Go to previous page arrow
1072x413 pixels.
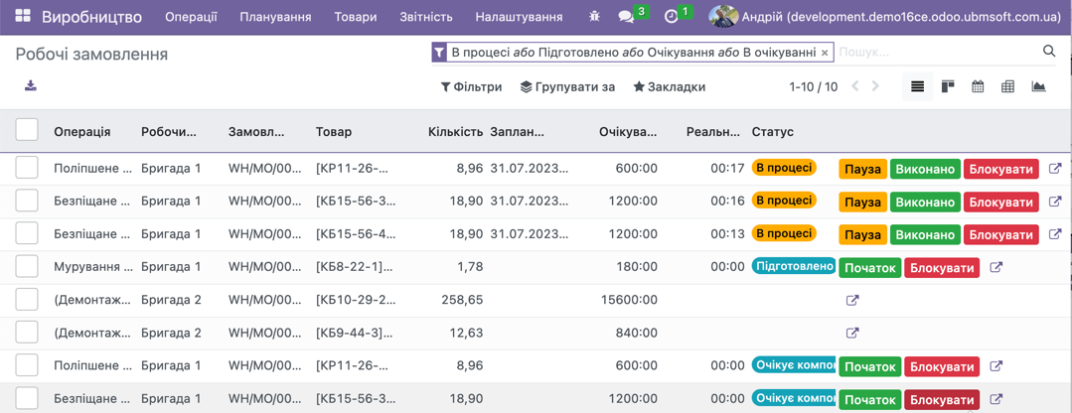854,86
